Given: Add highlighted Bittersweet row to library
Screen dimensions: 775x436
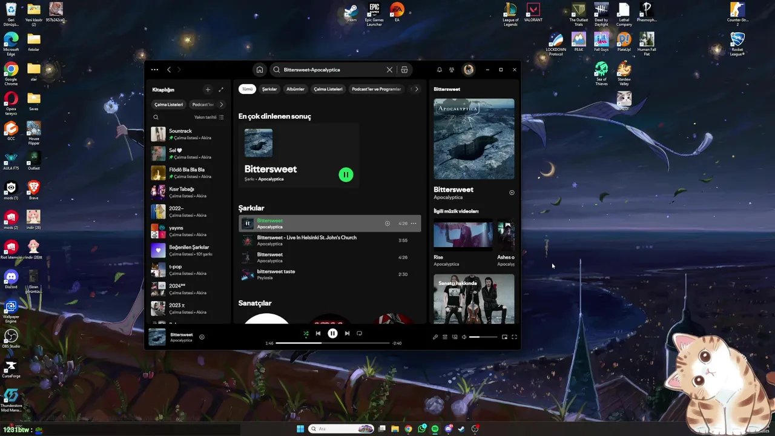Looking at the screenshot, I should pos(387,223).
